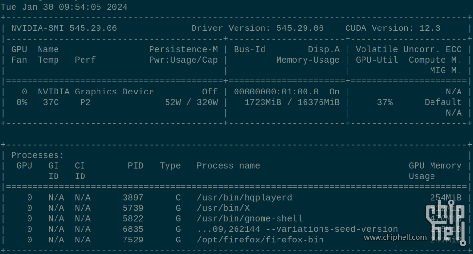
Task: Click the 'Name' column header
Action: [48, 50]
